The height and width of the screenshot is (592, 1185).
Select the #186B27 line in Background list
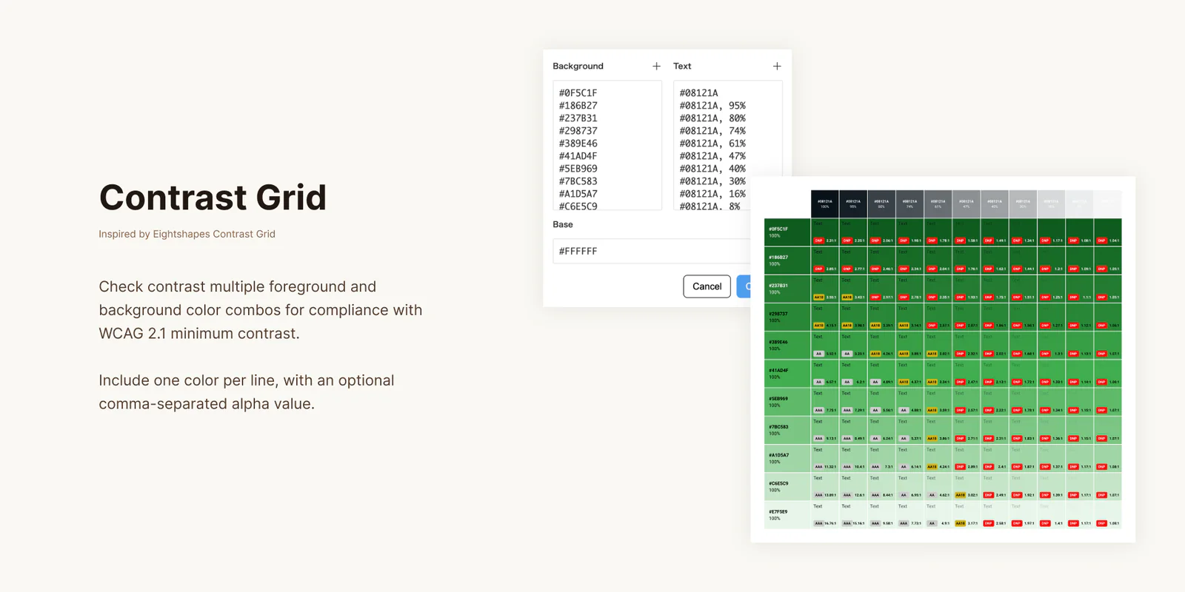pyautogui.click(x=578, y=106)
